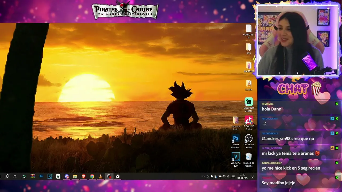Click the "@andres_sm98 creo que no" message
This screenshot has height=192, width=342.
click(288, 139)
